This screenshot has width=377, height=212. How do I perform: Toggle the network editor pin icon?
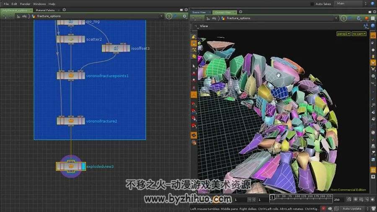[169, 16]
